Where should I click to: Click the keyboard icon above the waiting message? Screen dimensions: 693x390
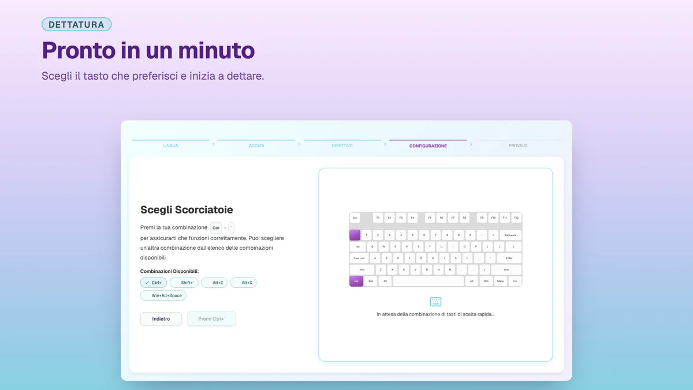(x=435, y=302)
